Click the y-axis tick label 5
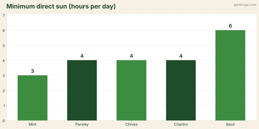Viewport: 259px width, 129px height. coord(4,45)
